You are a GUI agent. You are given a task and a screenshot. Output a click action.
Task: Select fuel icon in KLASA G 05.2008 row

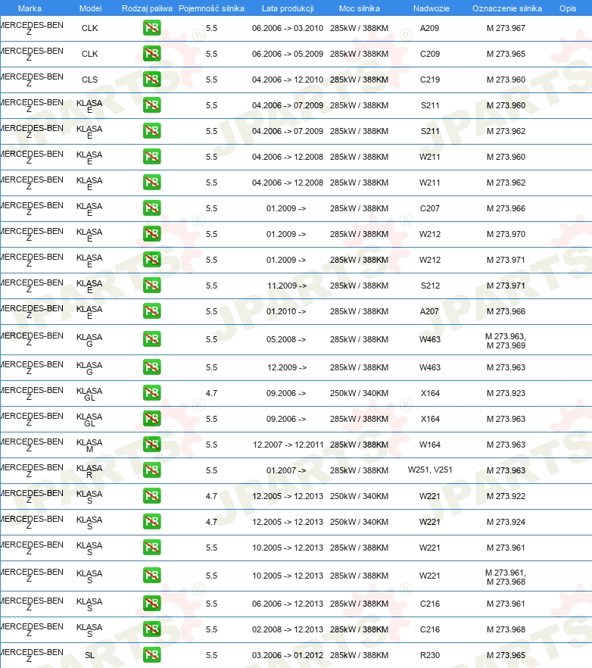[151, 339]
